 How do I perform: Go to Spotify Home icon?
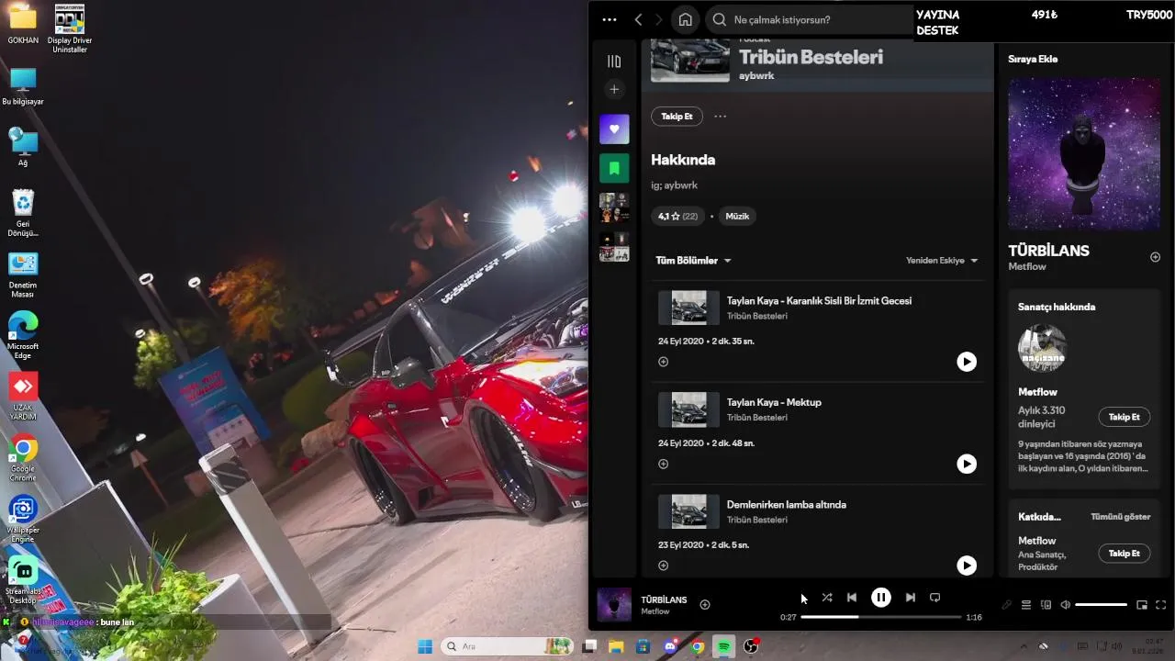[x=685, y=19]
